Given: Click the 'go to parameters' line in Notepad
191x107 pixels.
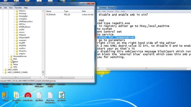Looking at the screenshot, I should 112,40.
